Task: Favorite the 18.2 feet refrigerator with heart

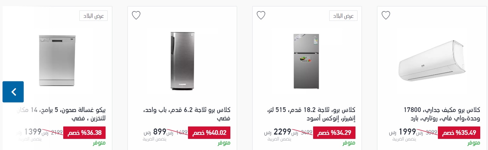Action: 261,15
